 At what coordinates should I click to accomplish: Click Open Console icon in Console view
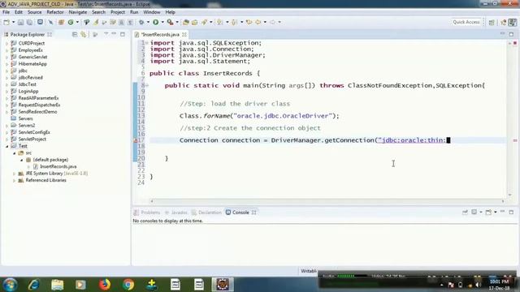click(x=488, y=213)
